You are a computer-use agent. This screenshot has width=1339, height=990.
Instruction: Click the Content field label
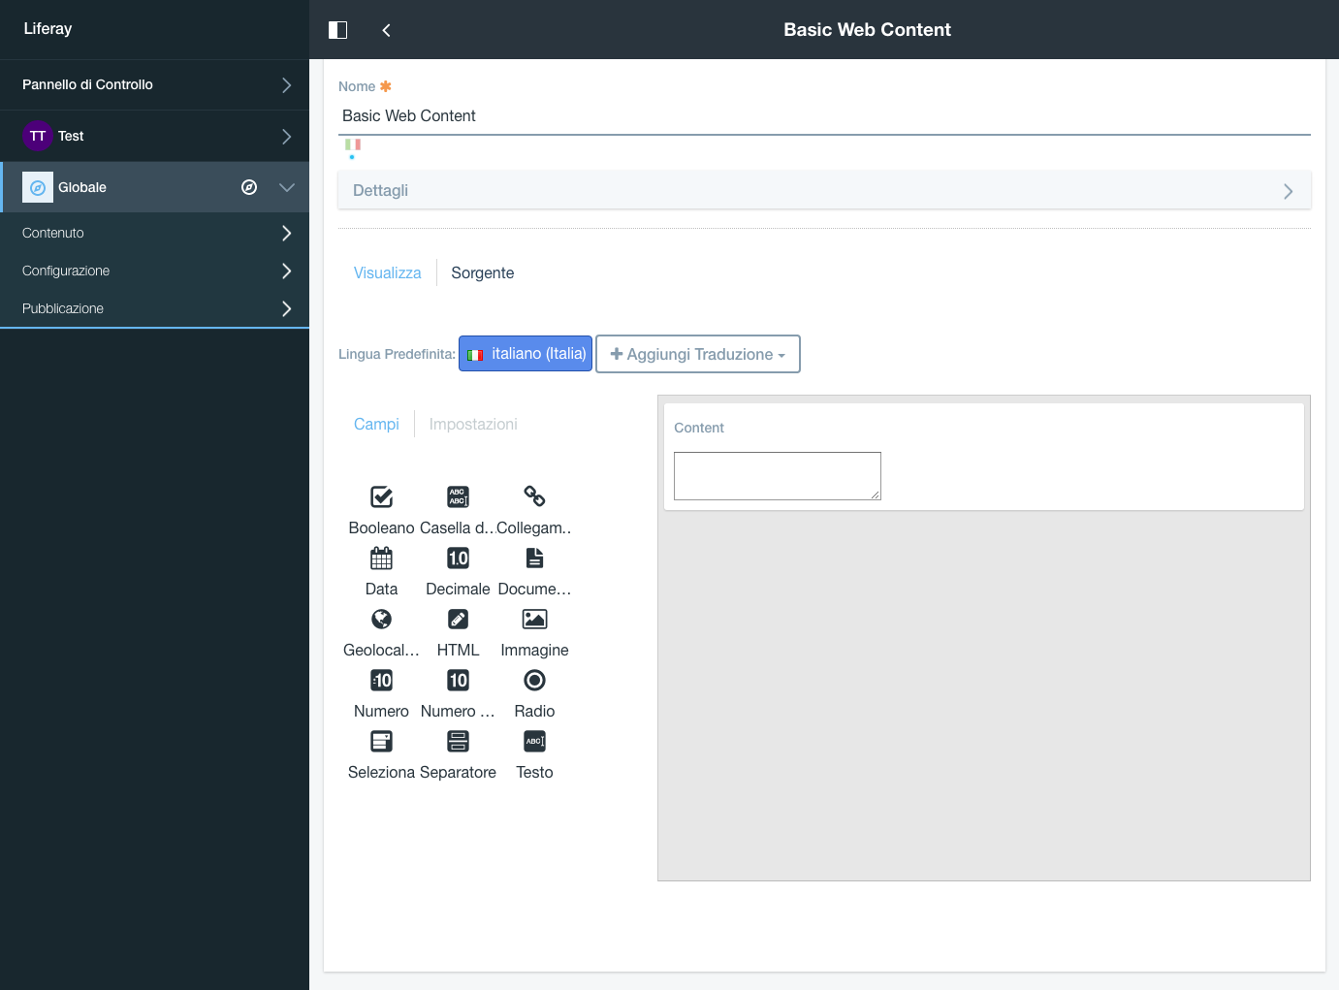(699, 428)
